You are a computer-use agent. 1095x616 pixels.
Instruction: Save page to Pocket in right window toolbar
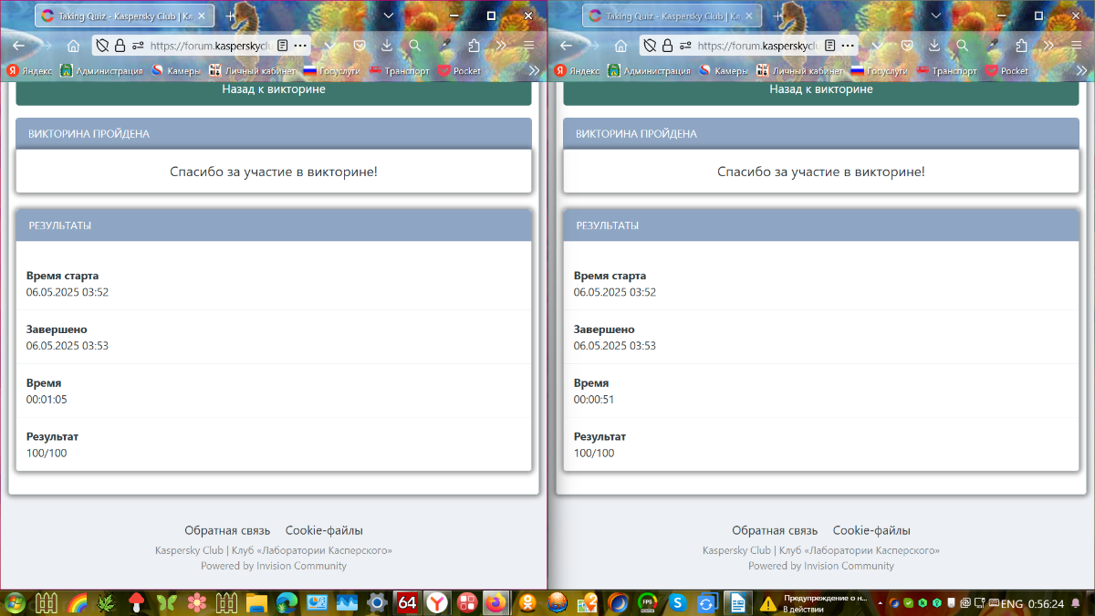click(908, 46)
